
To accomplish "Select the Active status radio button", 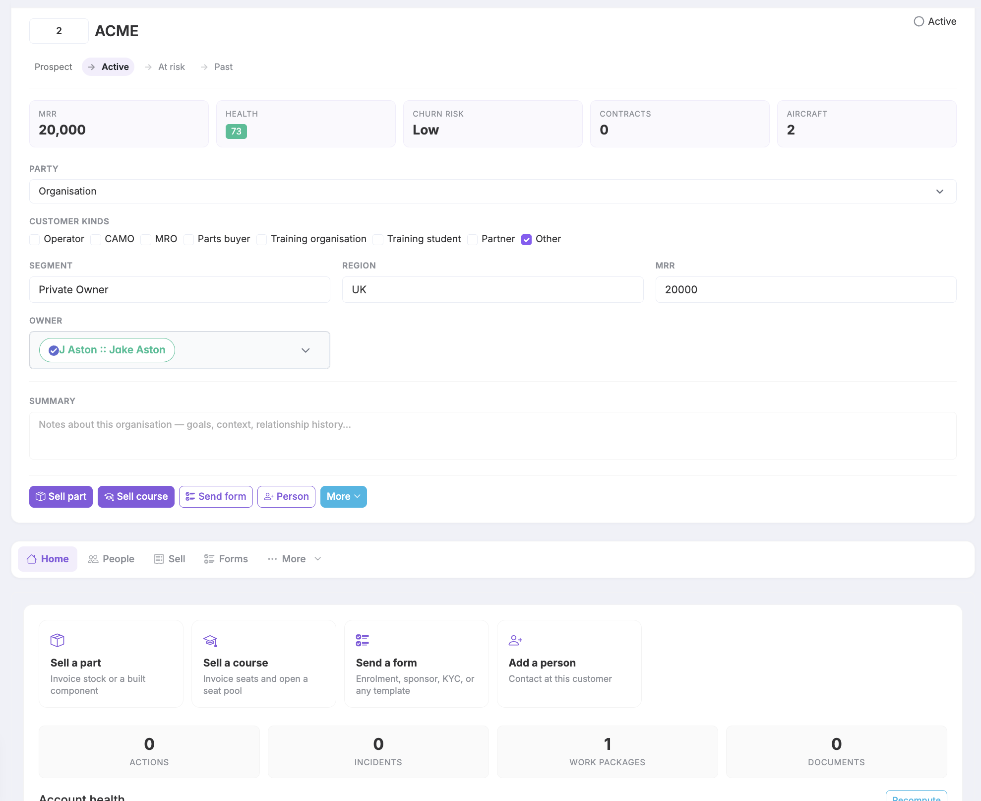I will (x=919, y=21).
